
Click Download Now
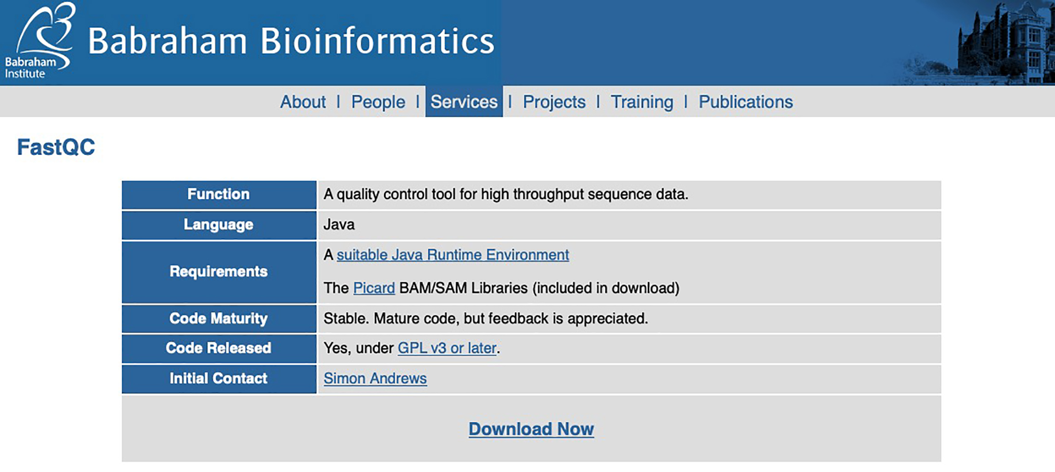531,429
